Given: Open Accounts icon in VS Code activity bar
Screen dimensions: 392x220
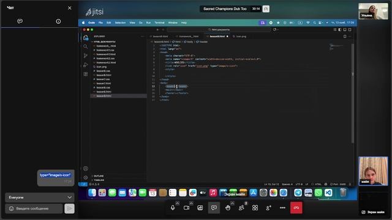Looking at the screenshot, I should pos(86,169).
